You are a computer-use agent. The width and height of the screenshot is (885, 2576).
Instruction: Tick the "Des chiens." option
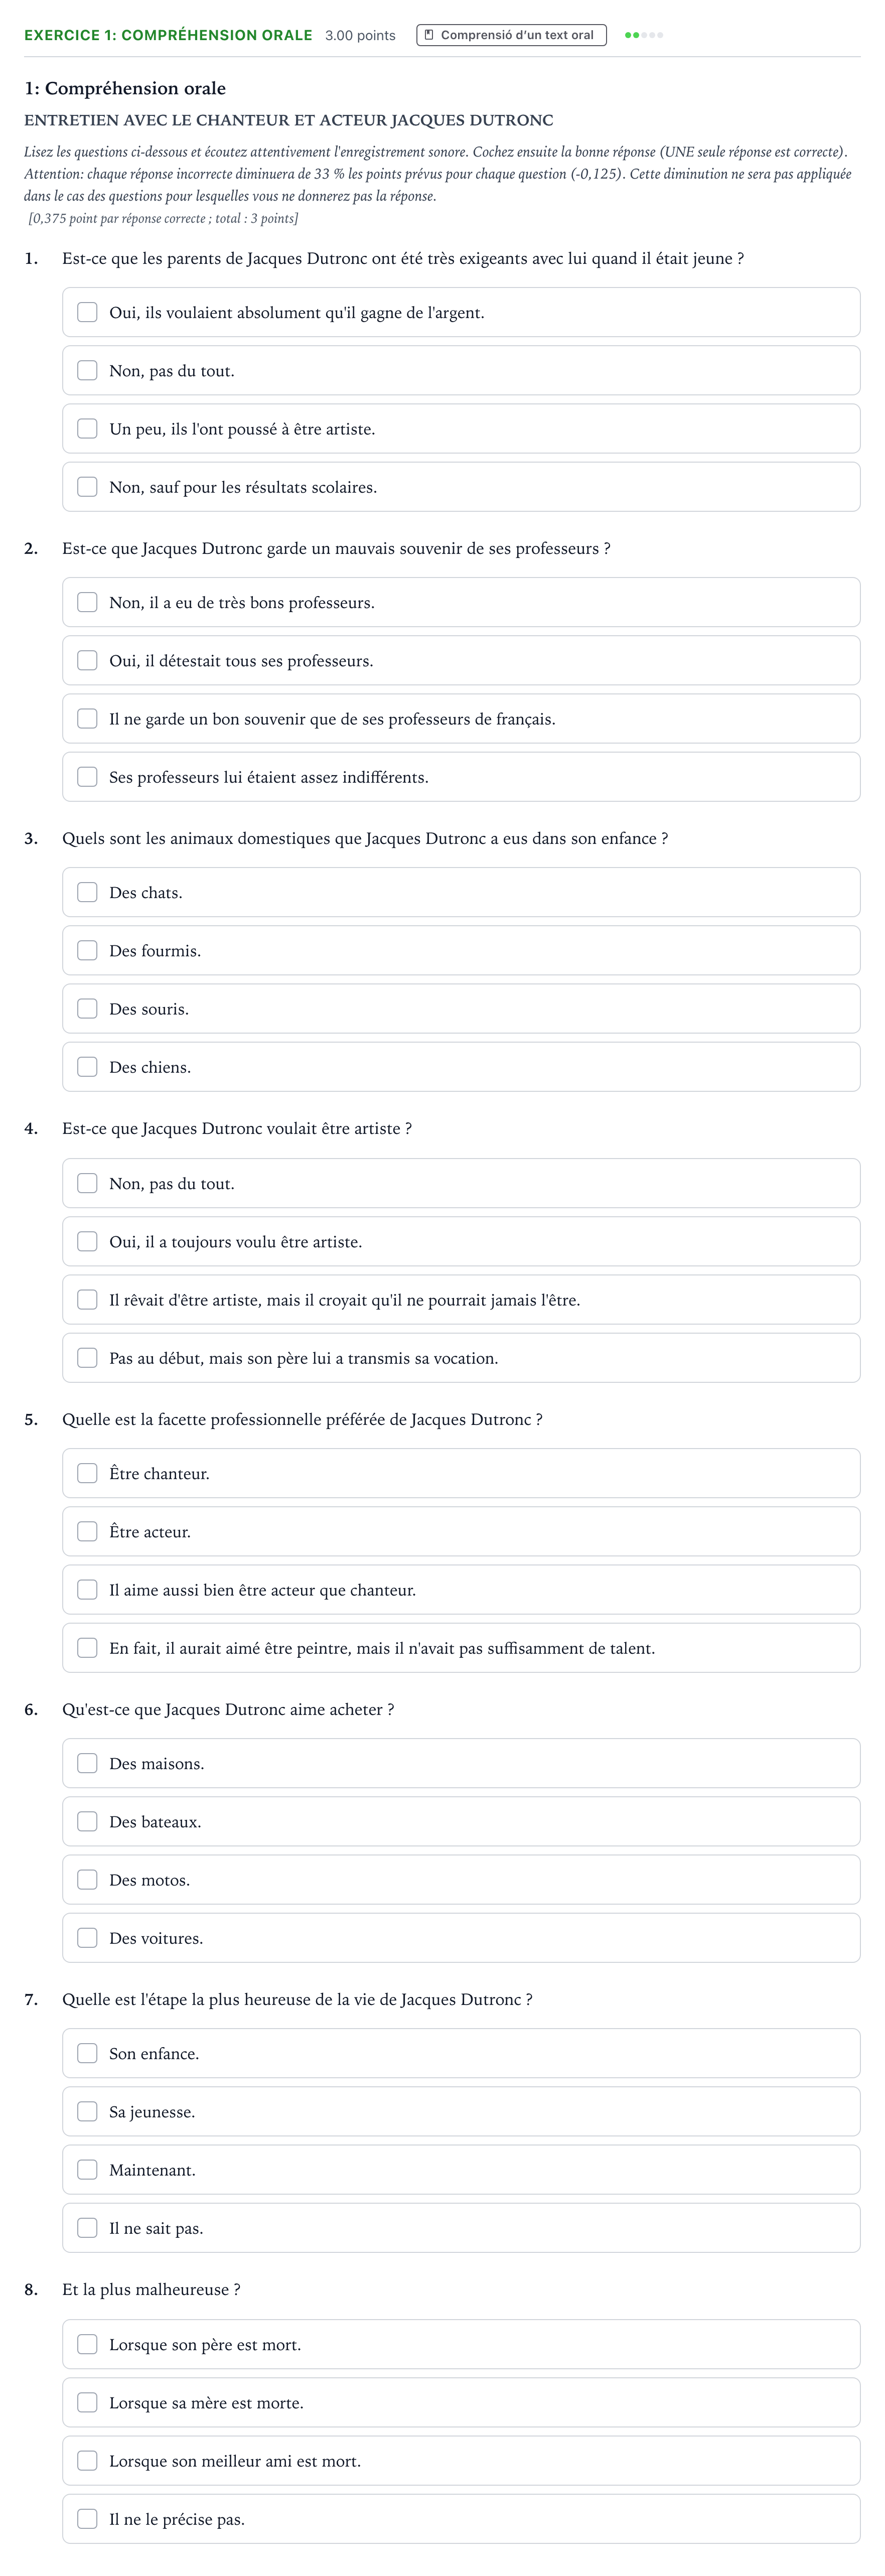(x=88, y=1067)
